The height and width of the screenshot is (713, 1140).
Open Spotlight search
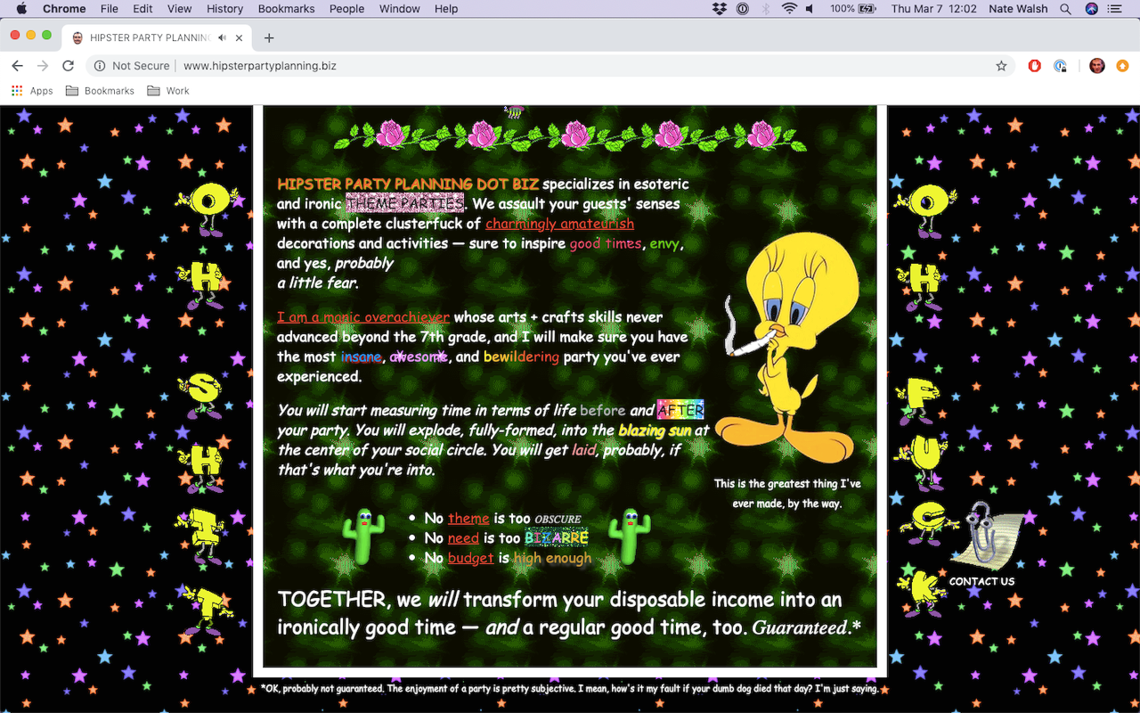coord(1065,9)
